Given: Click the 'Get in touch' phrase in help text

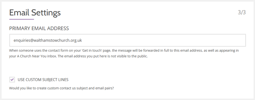Looking at the screenshot, I should [92, 50].
